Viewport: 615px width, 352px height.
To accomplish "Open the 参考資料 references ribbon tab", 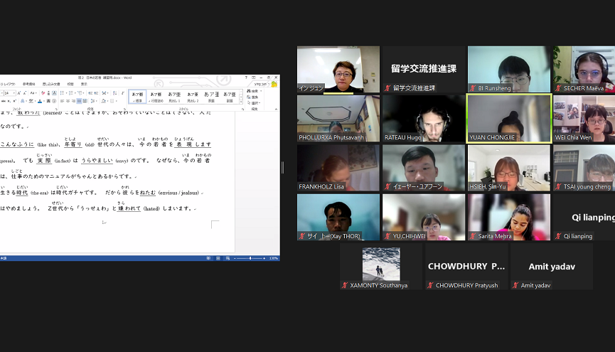I will click(x=28, y=84).
